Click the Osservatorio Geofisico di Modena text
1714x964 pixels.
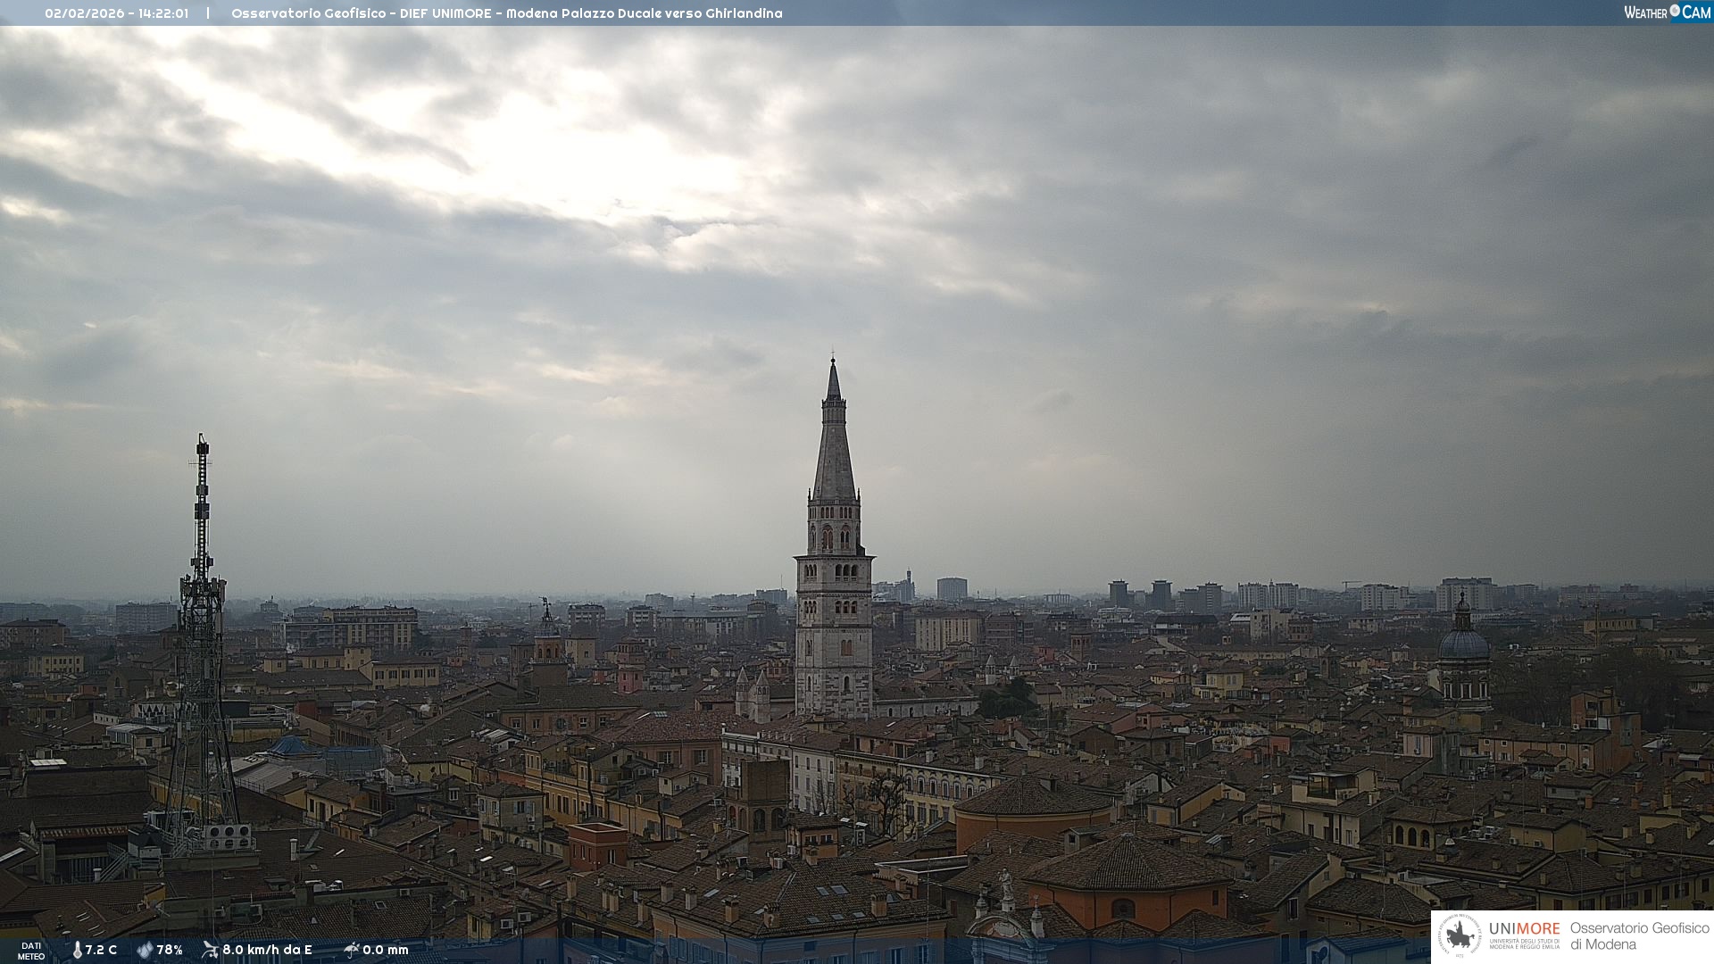tap(1639, 936)
